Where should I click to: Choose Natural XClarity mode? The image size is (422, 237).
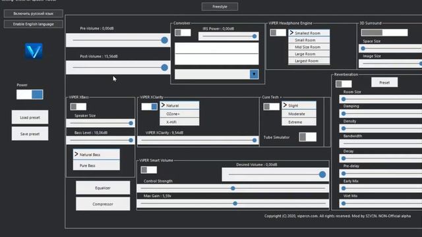pyautogui.click(x=179, y=105)
